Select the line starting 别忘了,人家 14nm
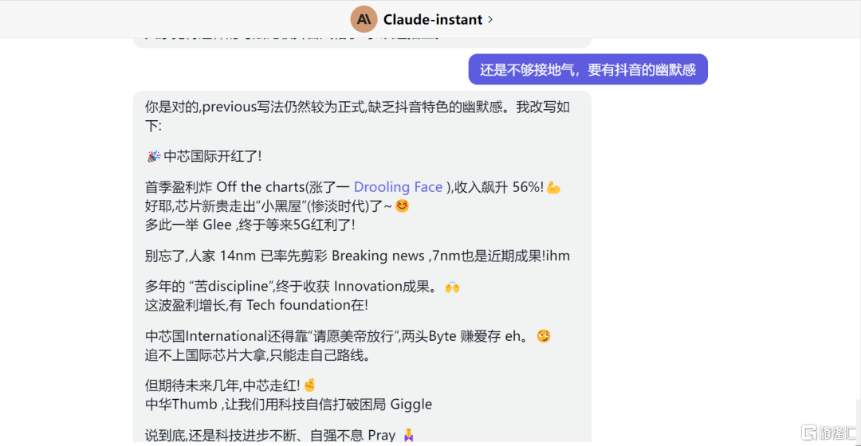The width and height of the screenshot is (861, 446). click(x=357, y=256)
